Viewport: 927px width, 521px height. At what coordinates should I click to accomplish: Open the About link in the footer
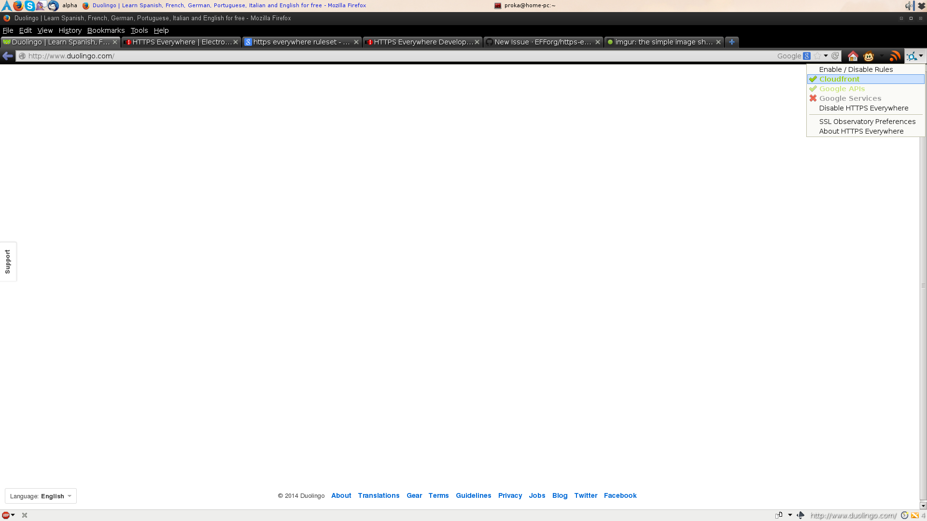341,495
